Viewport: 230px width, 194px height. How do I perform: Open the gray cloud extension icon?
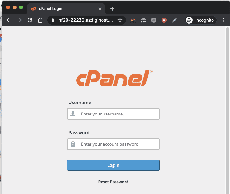click(x=154, y=20)
